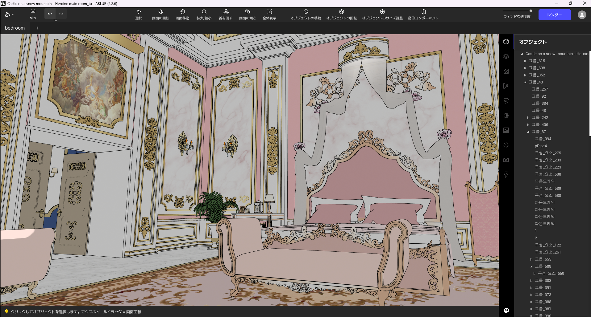The image size is (591, 317).
Task: Expand the 구성_요소_659 tree node
Action: 534,274
